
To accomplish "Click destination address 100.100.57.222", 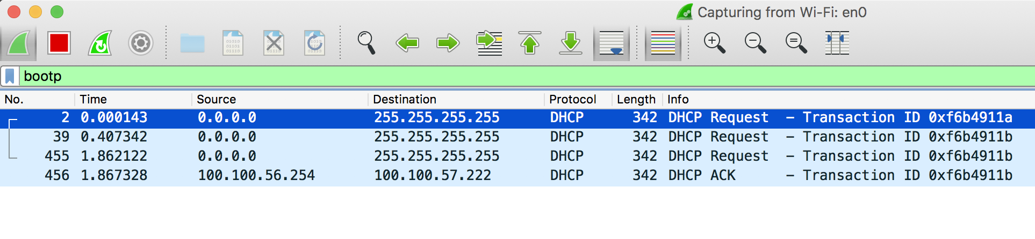I will pos(433,176).
